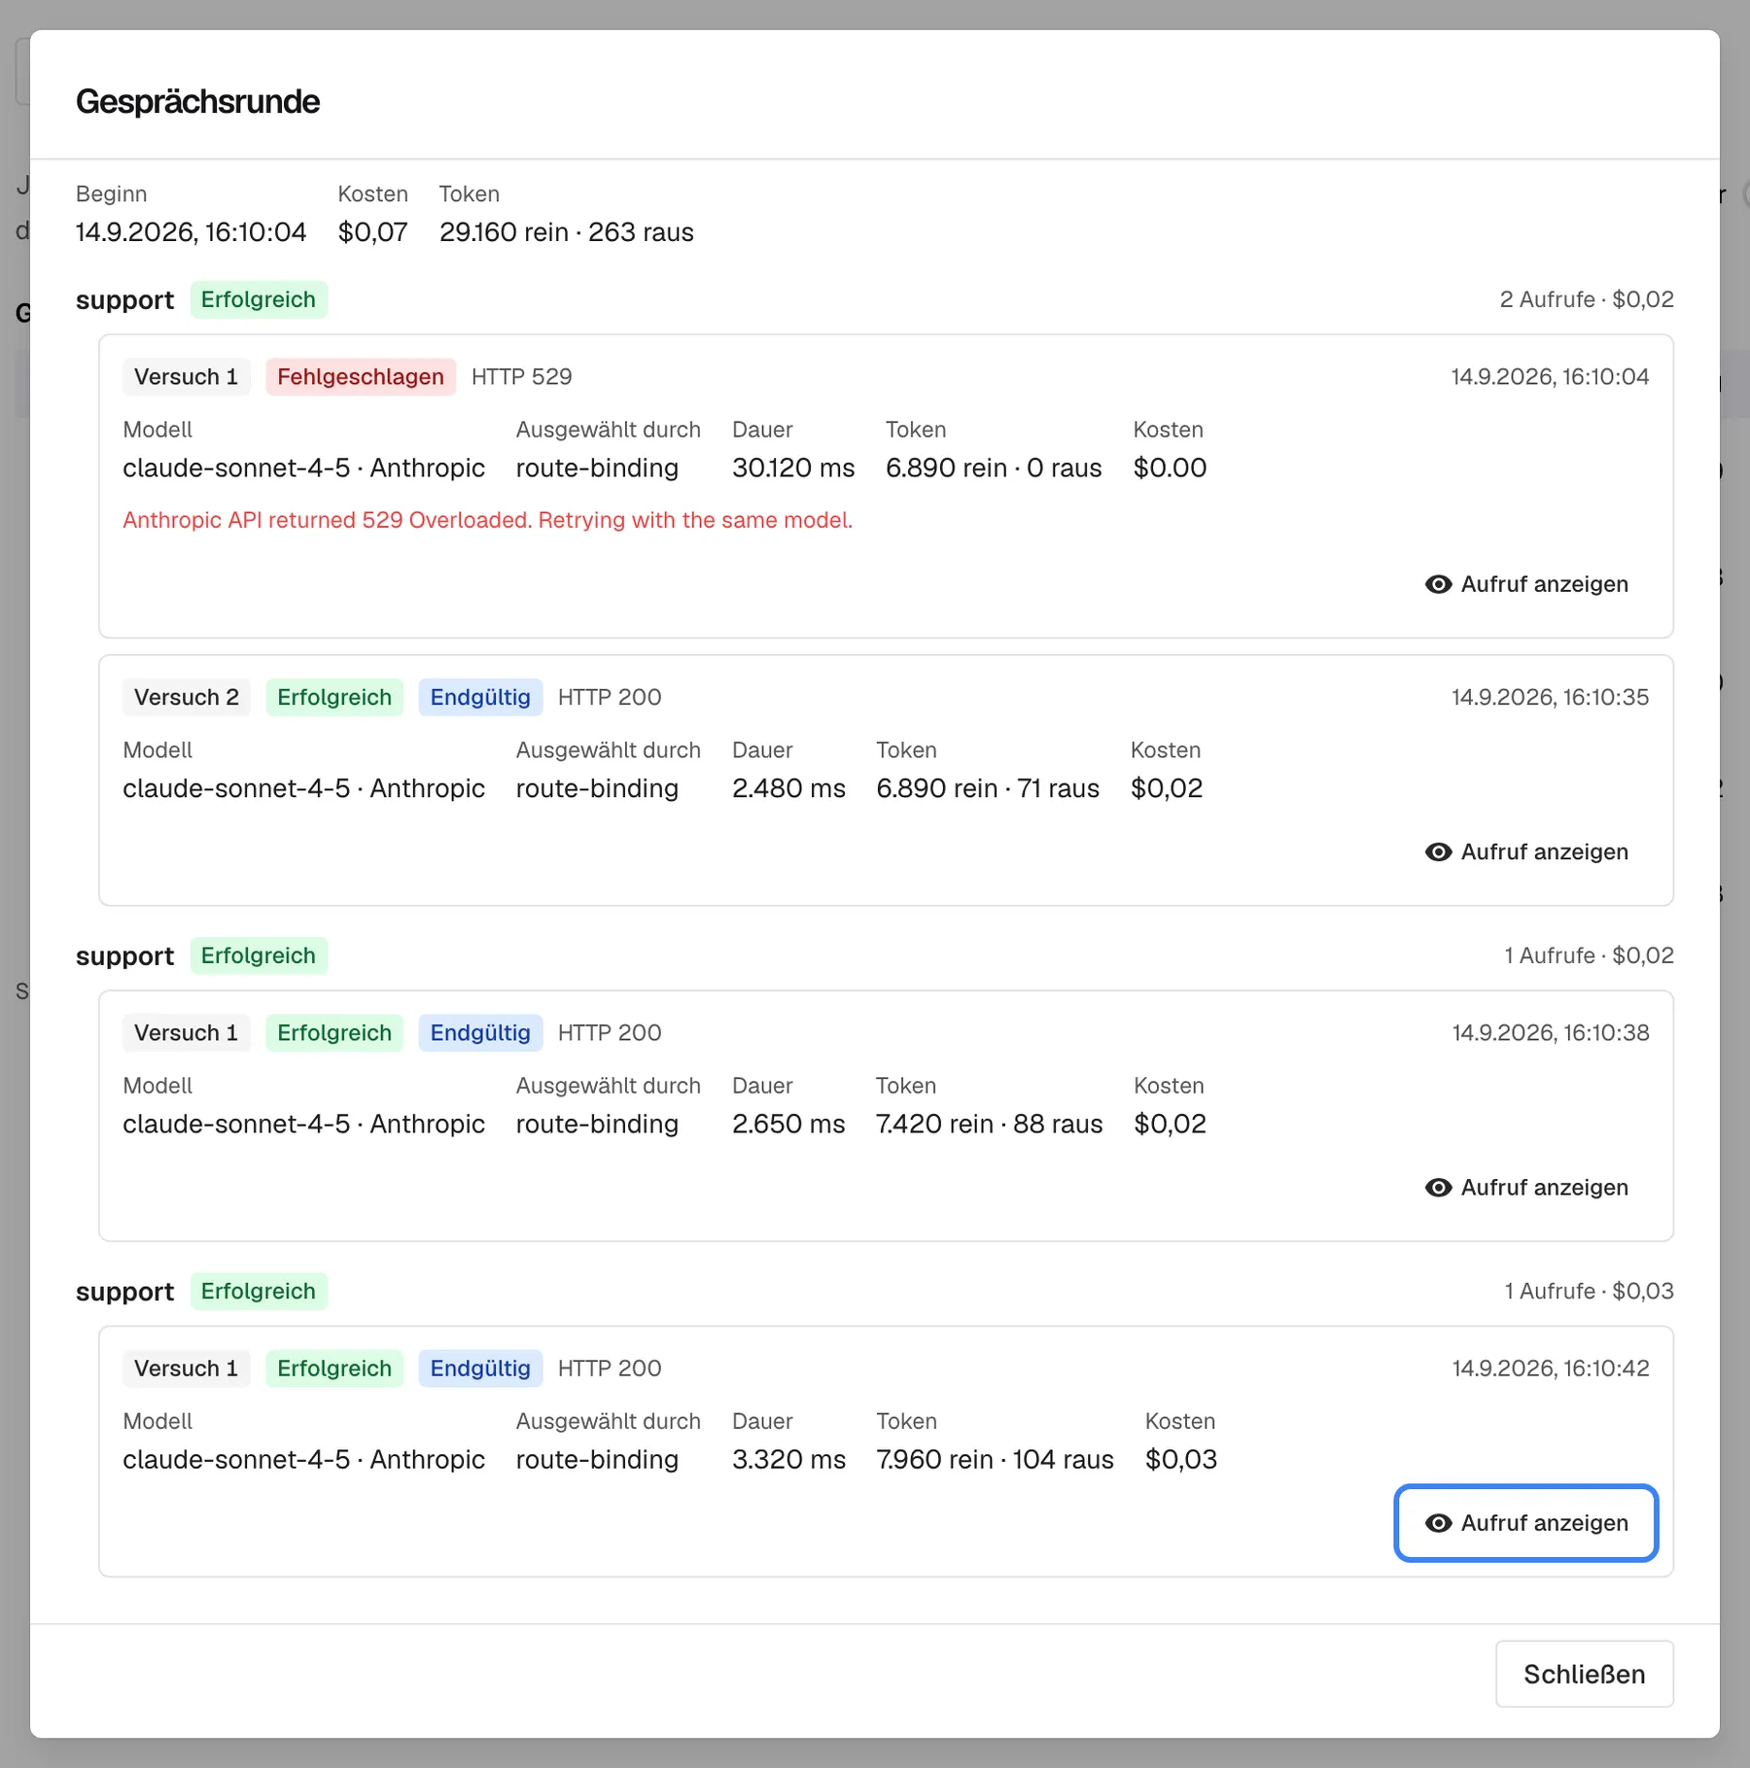The width and height of the screenshot is (1750, 1768).
Task: Click tokens '6.890 rein · 0 raus'
Action: (994, 468)
